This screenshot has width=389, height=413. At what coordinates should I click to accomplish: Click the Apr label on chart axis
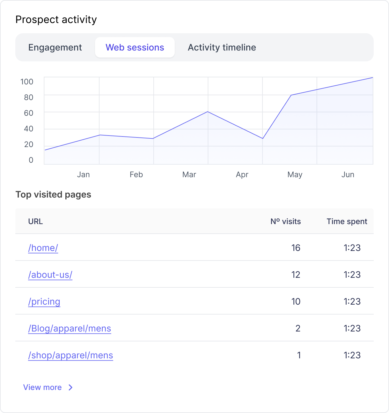(242, 175)
